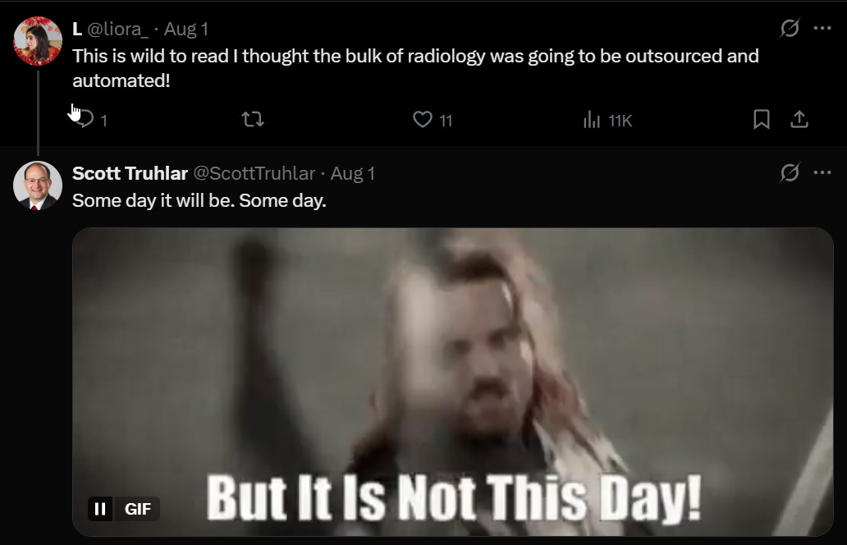Open @ScottTruhlar handle link

point(254,173)
